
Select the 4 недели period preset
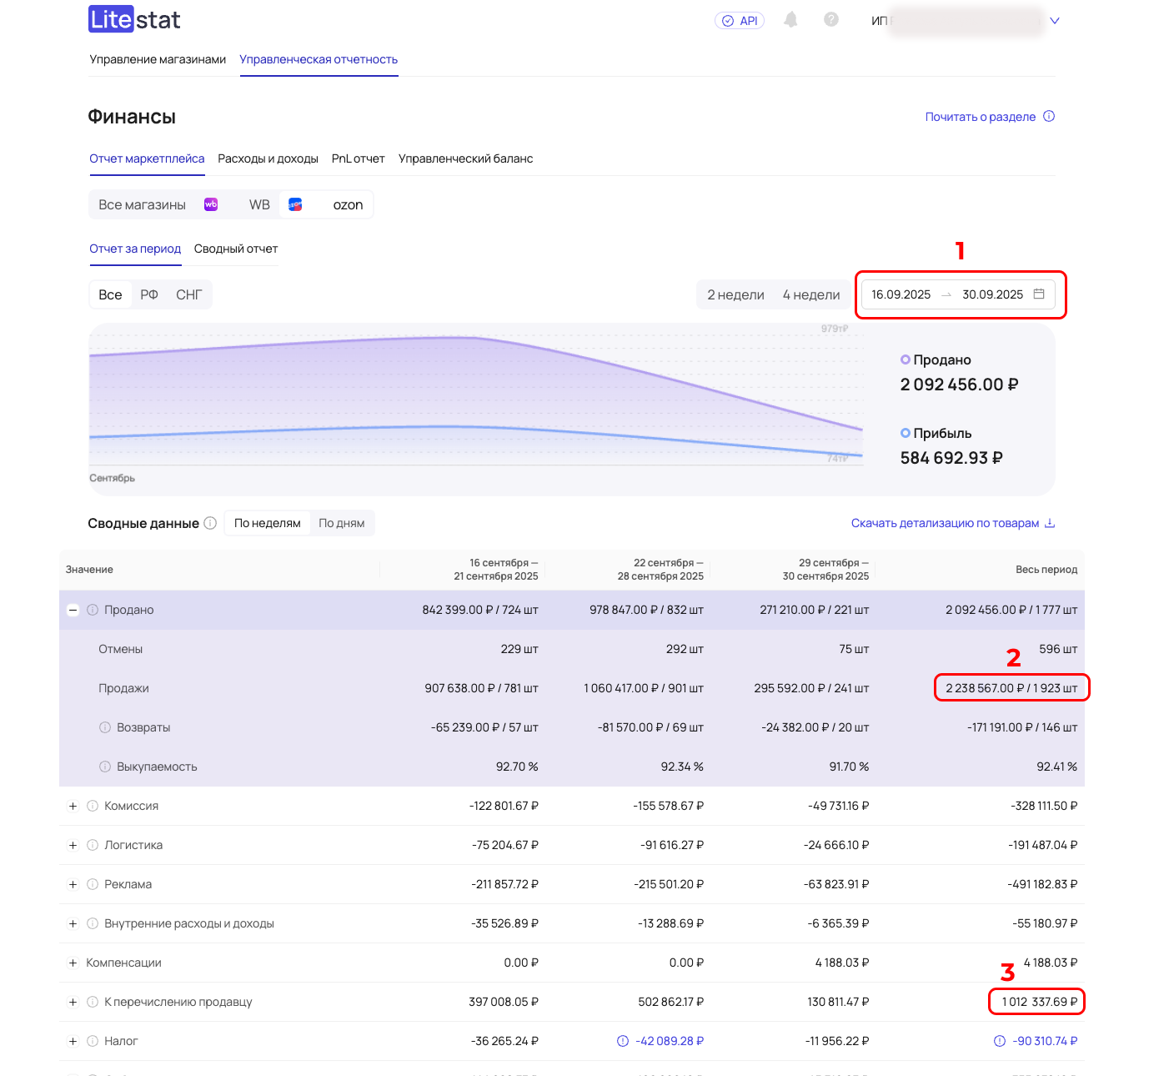point(810,294)
